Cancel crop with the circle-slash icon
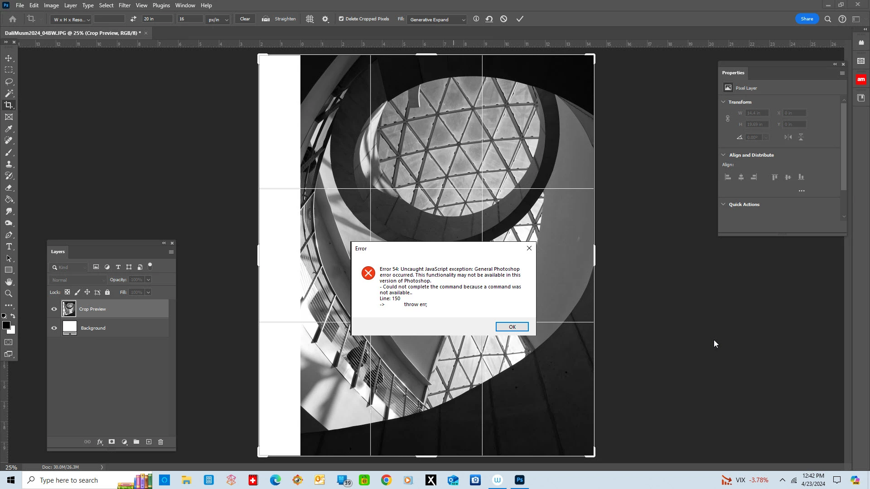The image size is (870, 489). 503,19
